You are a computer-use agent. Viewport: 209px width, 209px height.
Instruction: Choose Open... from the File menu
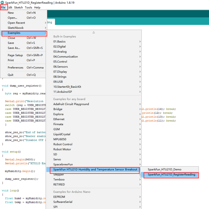(x=24, y=18)
